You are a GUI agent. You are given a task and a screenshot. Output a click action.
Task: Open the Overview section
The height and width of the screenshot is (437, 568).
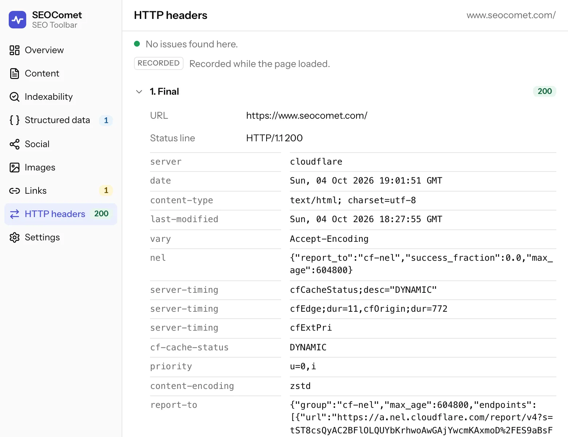(x=61, y=50)
